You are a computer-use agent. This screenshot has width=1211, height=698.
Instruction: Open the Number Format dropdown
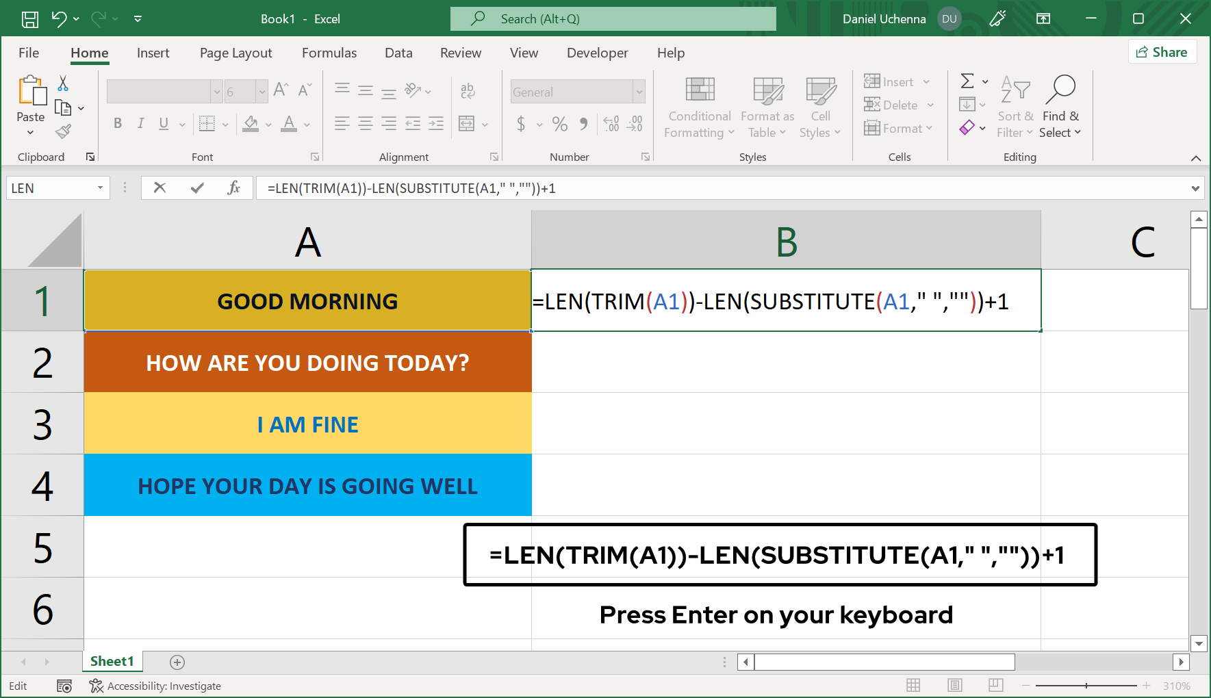tap(638, 91)
